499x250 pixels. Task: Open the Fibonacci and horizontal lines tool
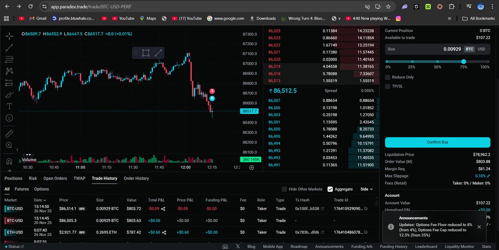9,59
